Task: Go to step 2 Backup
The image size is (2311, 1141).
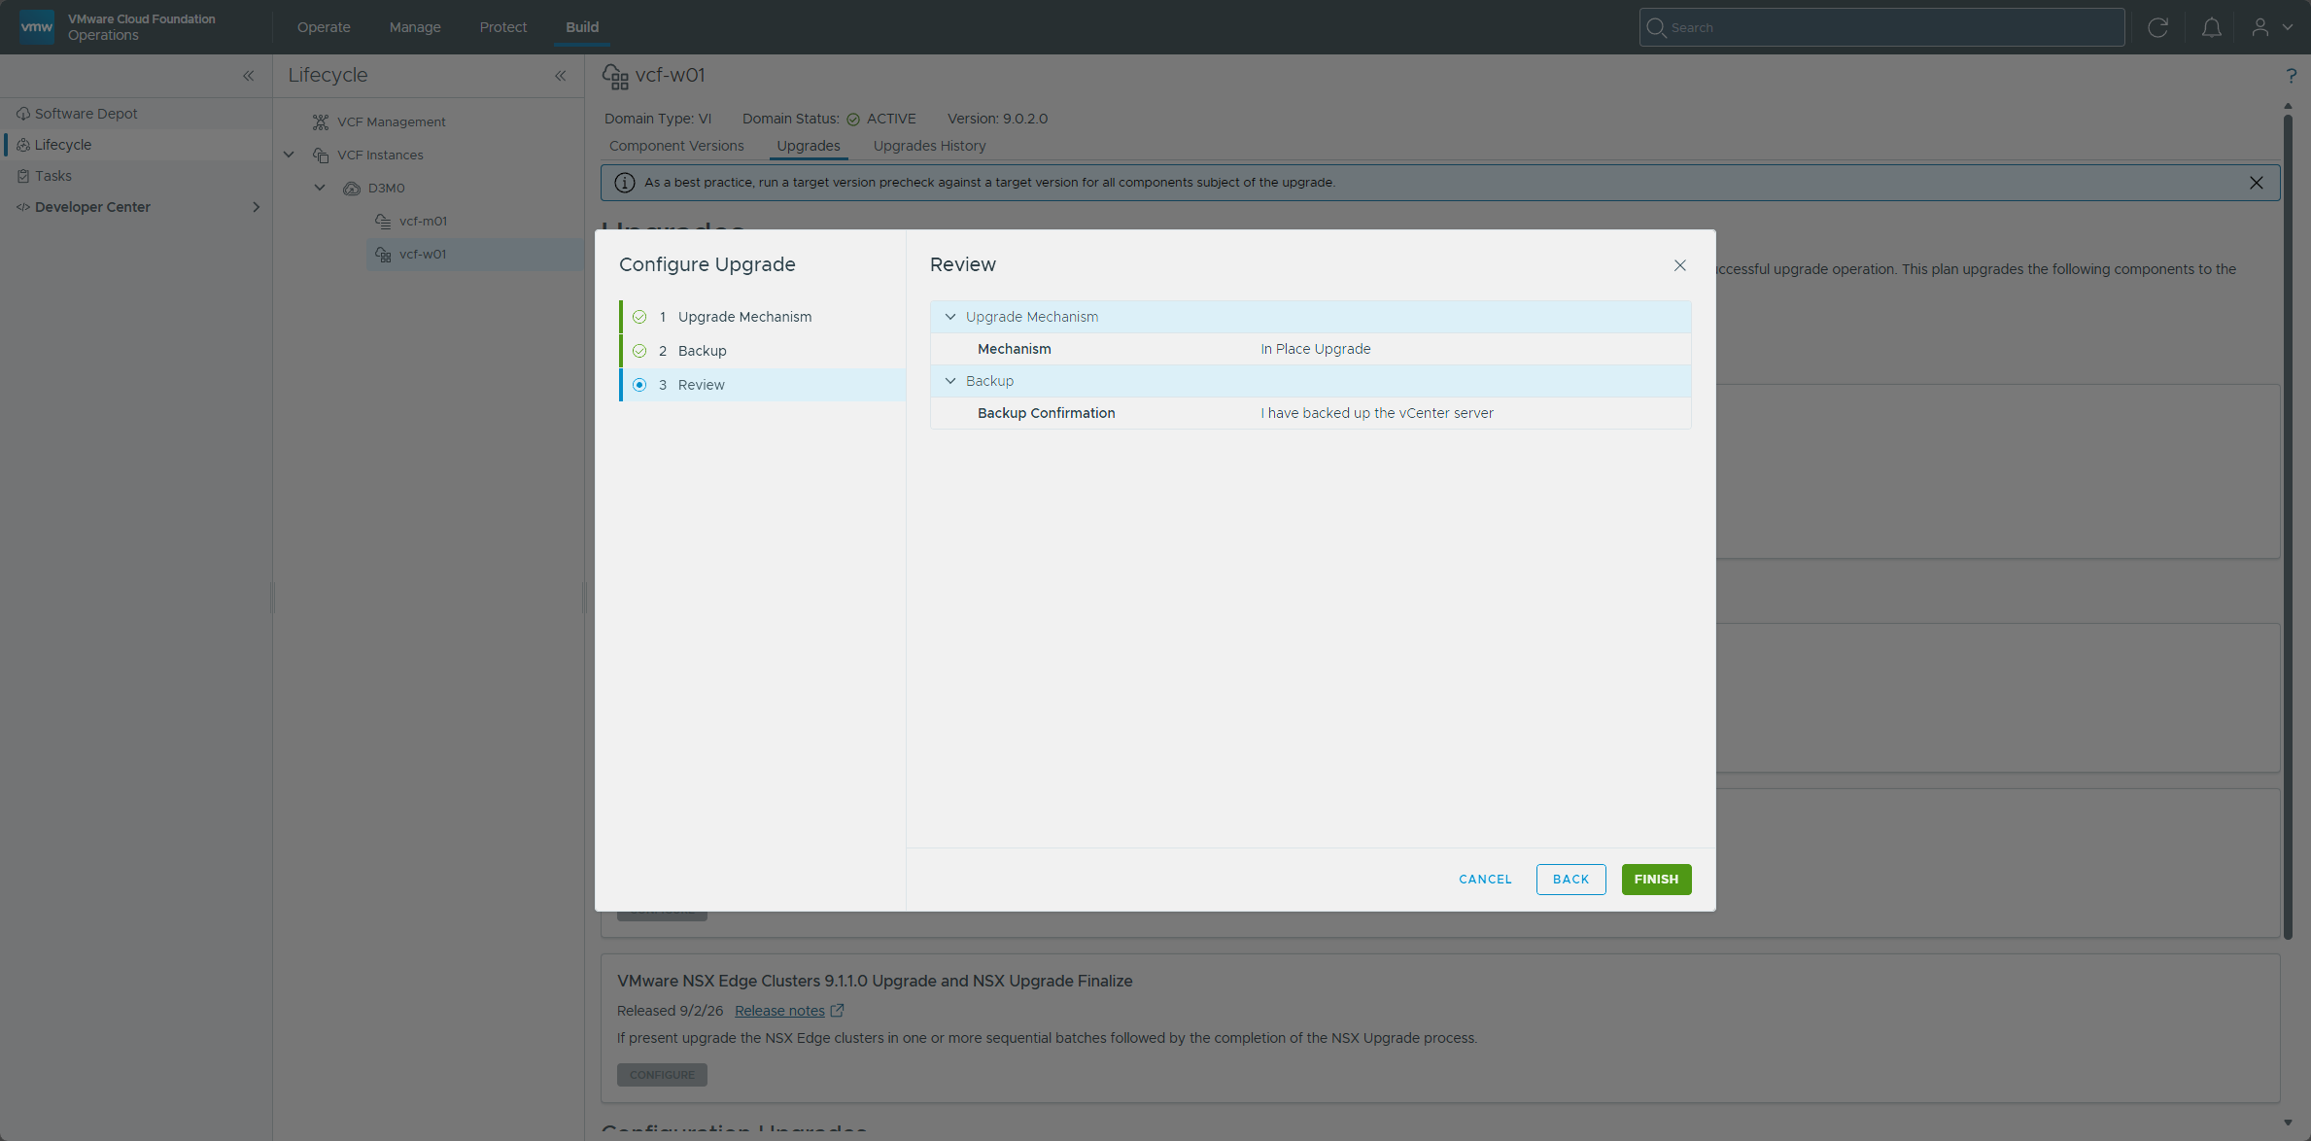Action: tap(763, 351)
